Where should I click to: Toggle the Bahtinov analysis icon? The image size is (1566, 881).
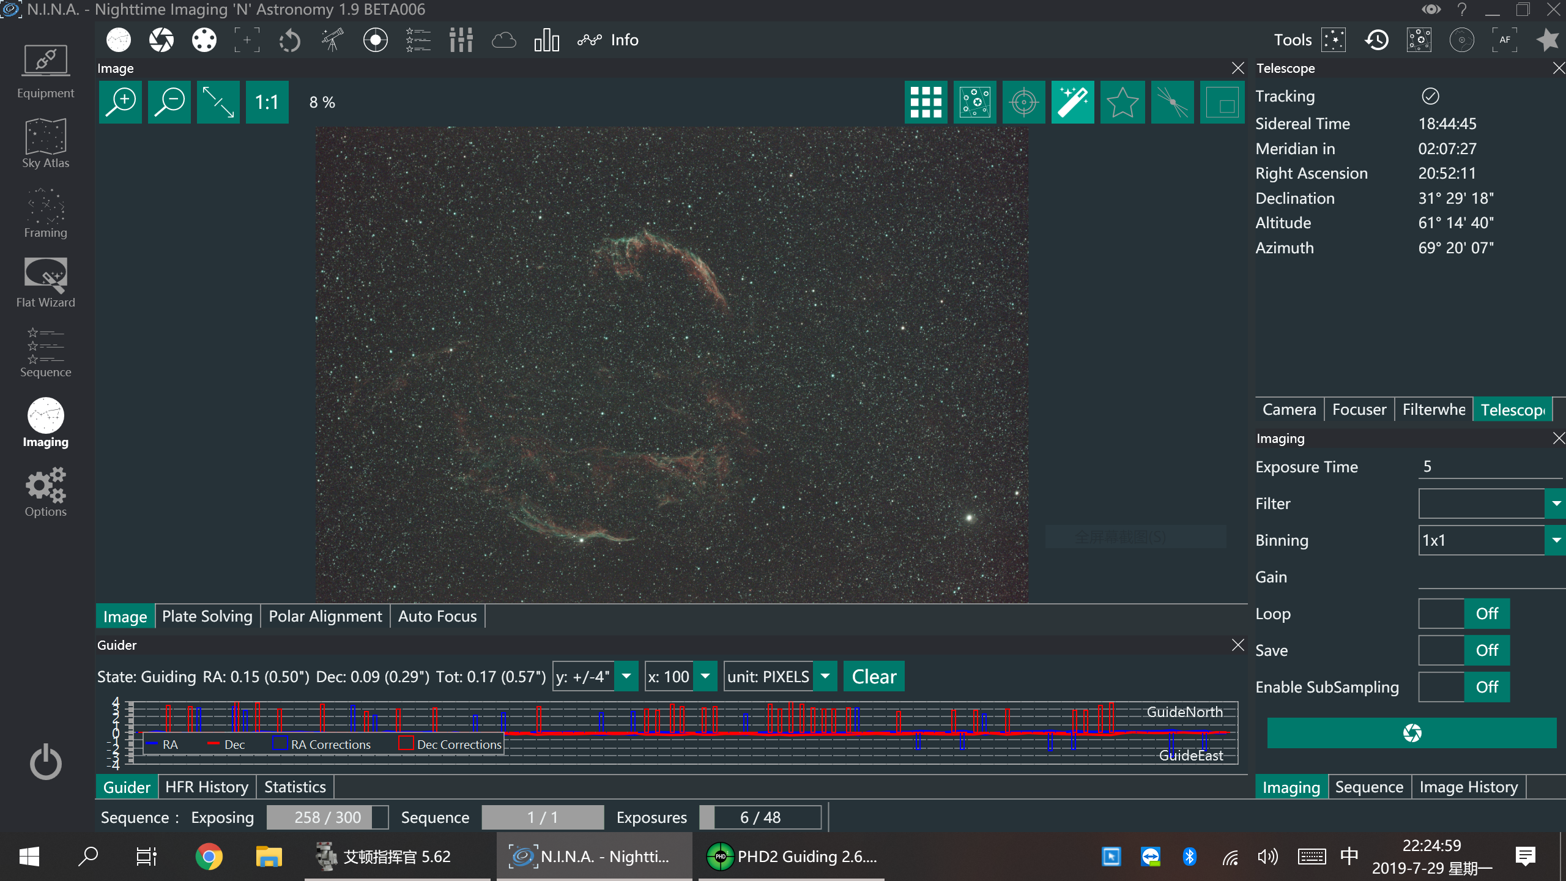1173,102
